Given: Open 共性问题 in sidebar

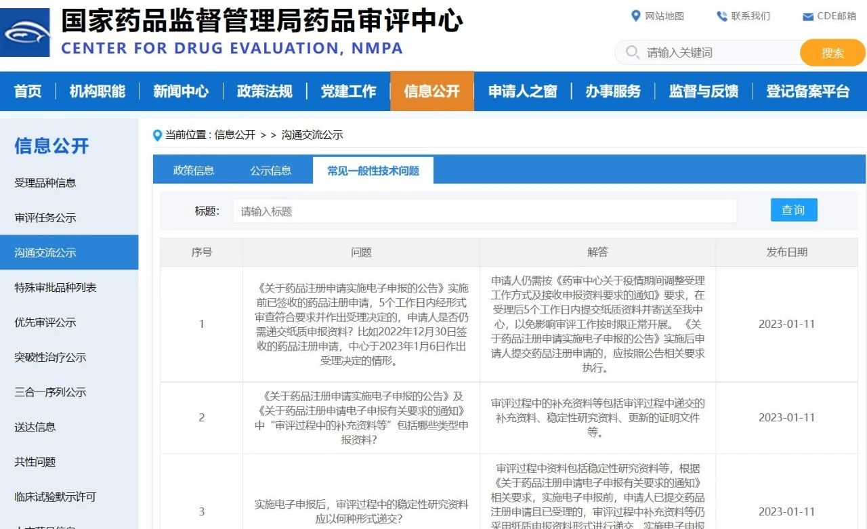Looking at the screenshot, I should [x=35, y=462].
